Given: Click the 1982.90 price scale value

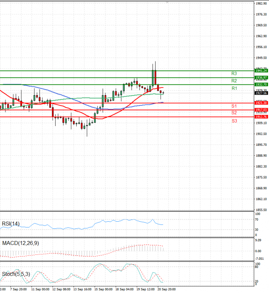Looking at the screenshot, I should [x=261, y=4].
